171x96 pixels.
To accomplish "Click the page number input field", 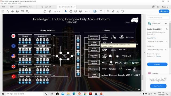I will point(55,11).
